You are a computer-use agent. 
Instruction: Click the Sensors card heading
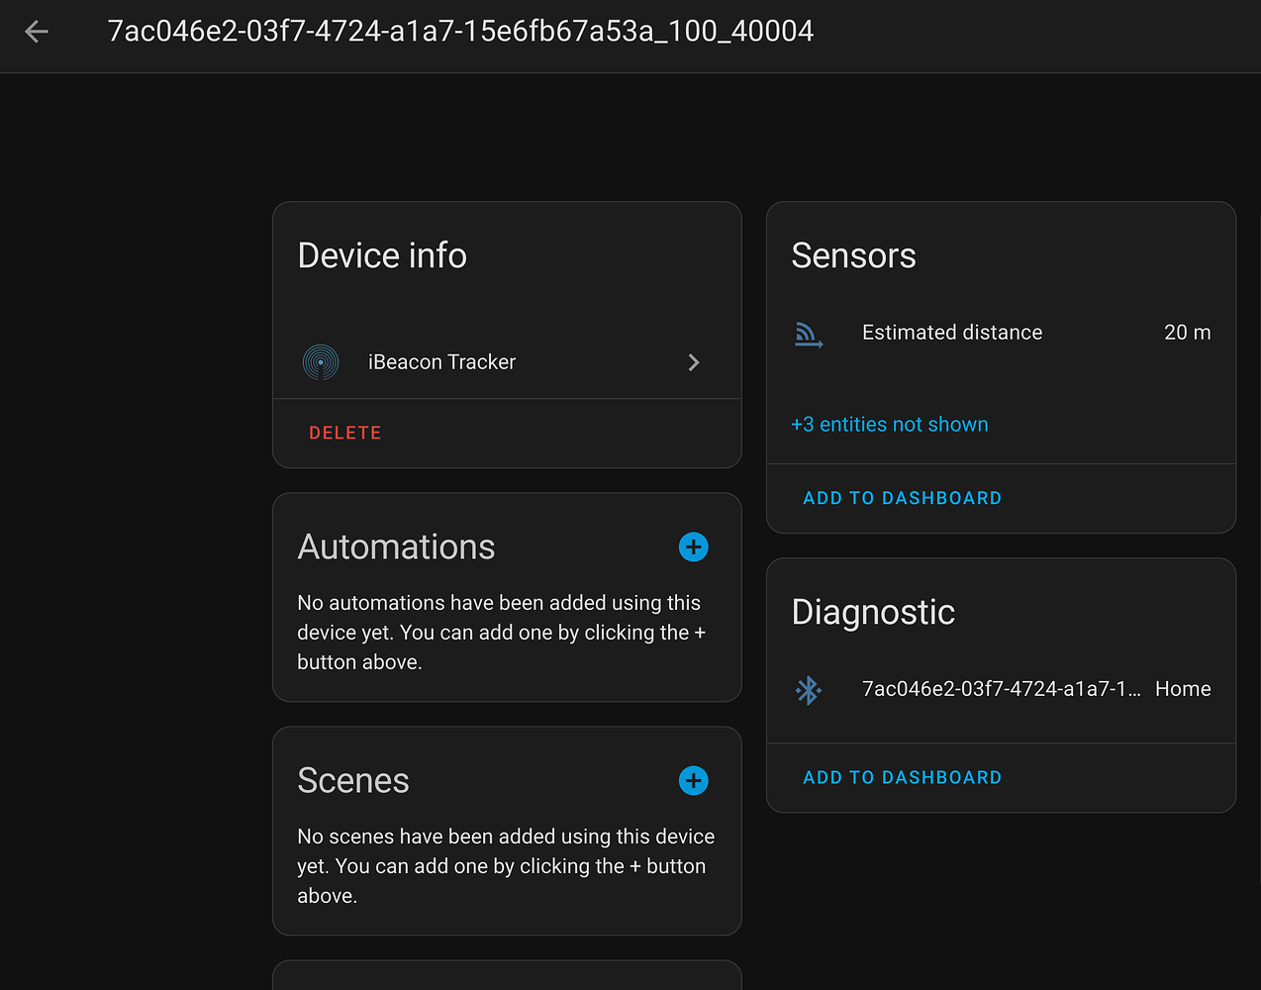(853, 255)
